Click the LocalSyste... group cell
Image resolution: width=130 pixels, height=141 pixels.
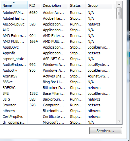coord(98,65)
